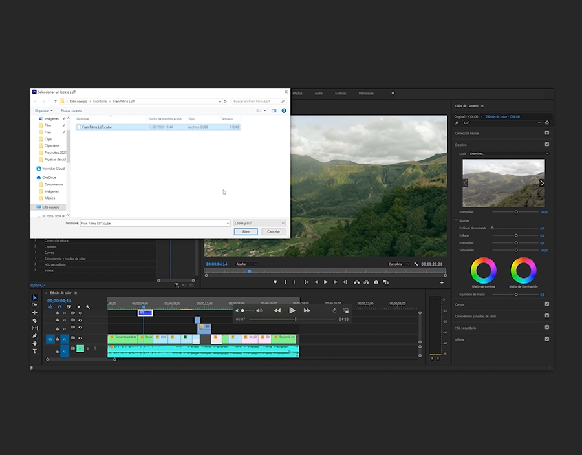Open the program monitor wrench settings
The height and width of the screenshot is (455, 582).
point(415,264)
